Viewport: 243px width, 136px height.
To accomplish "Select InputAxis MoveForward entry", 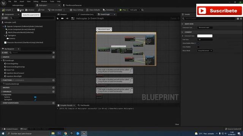I will [x=15, y=73].
